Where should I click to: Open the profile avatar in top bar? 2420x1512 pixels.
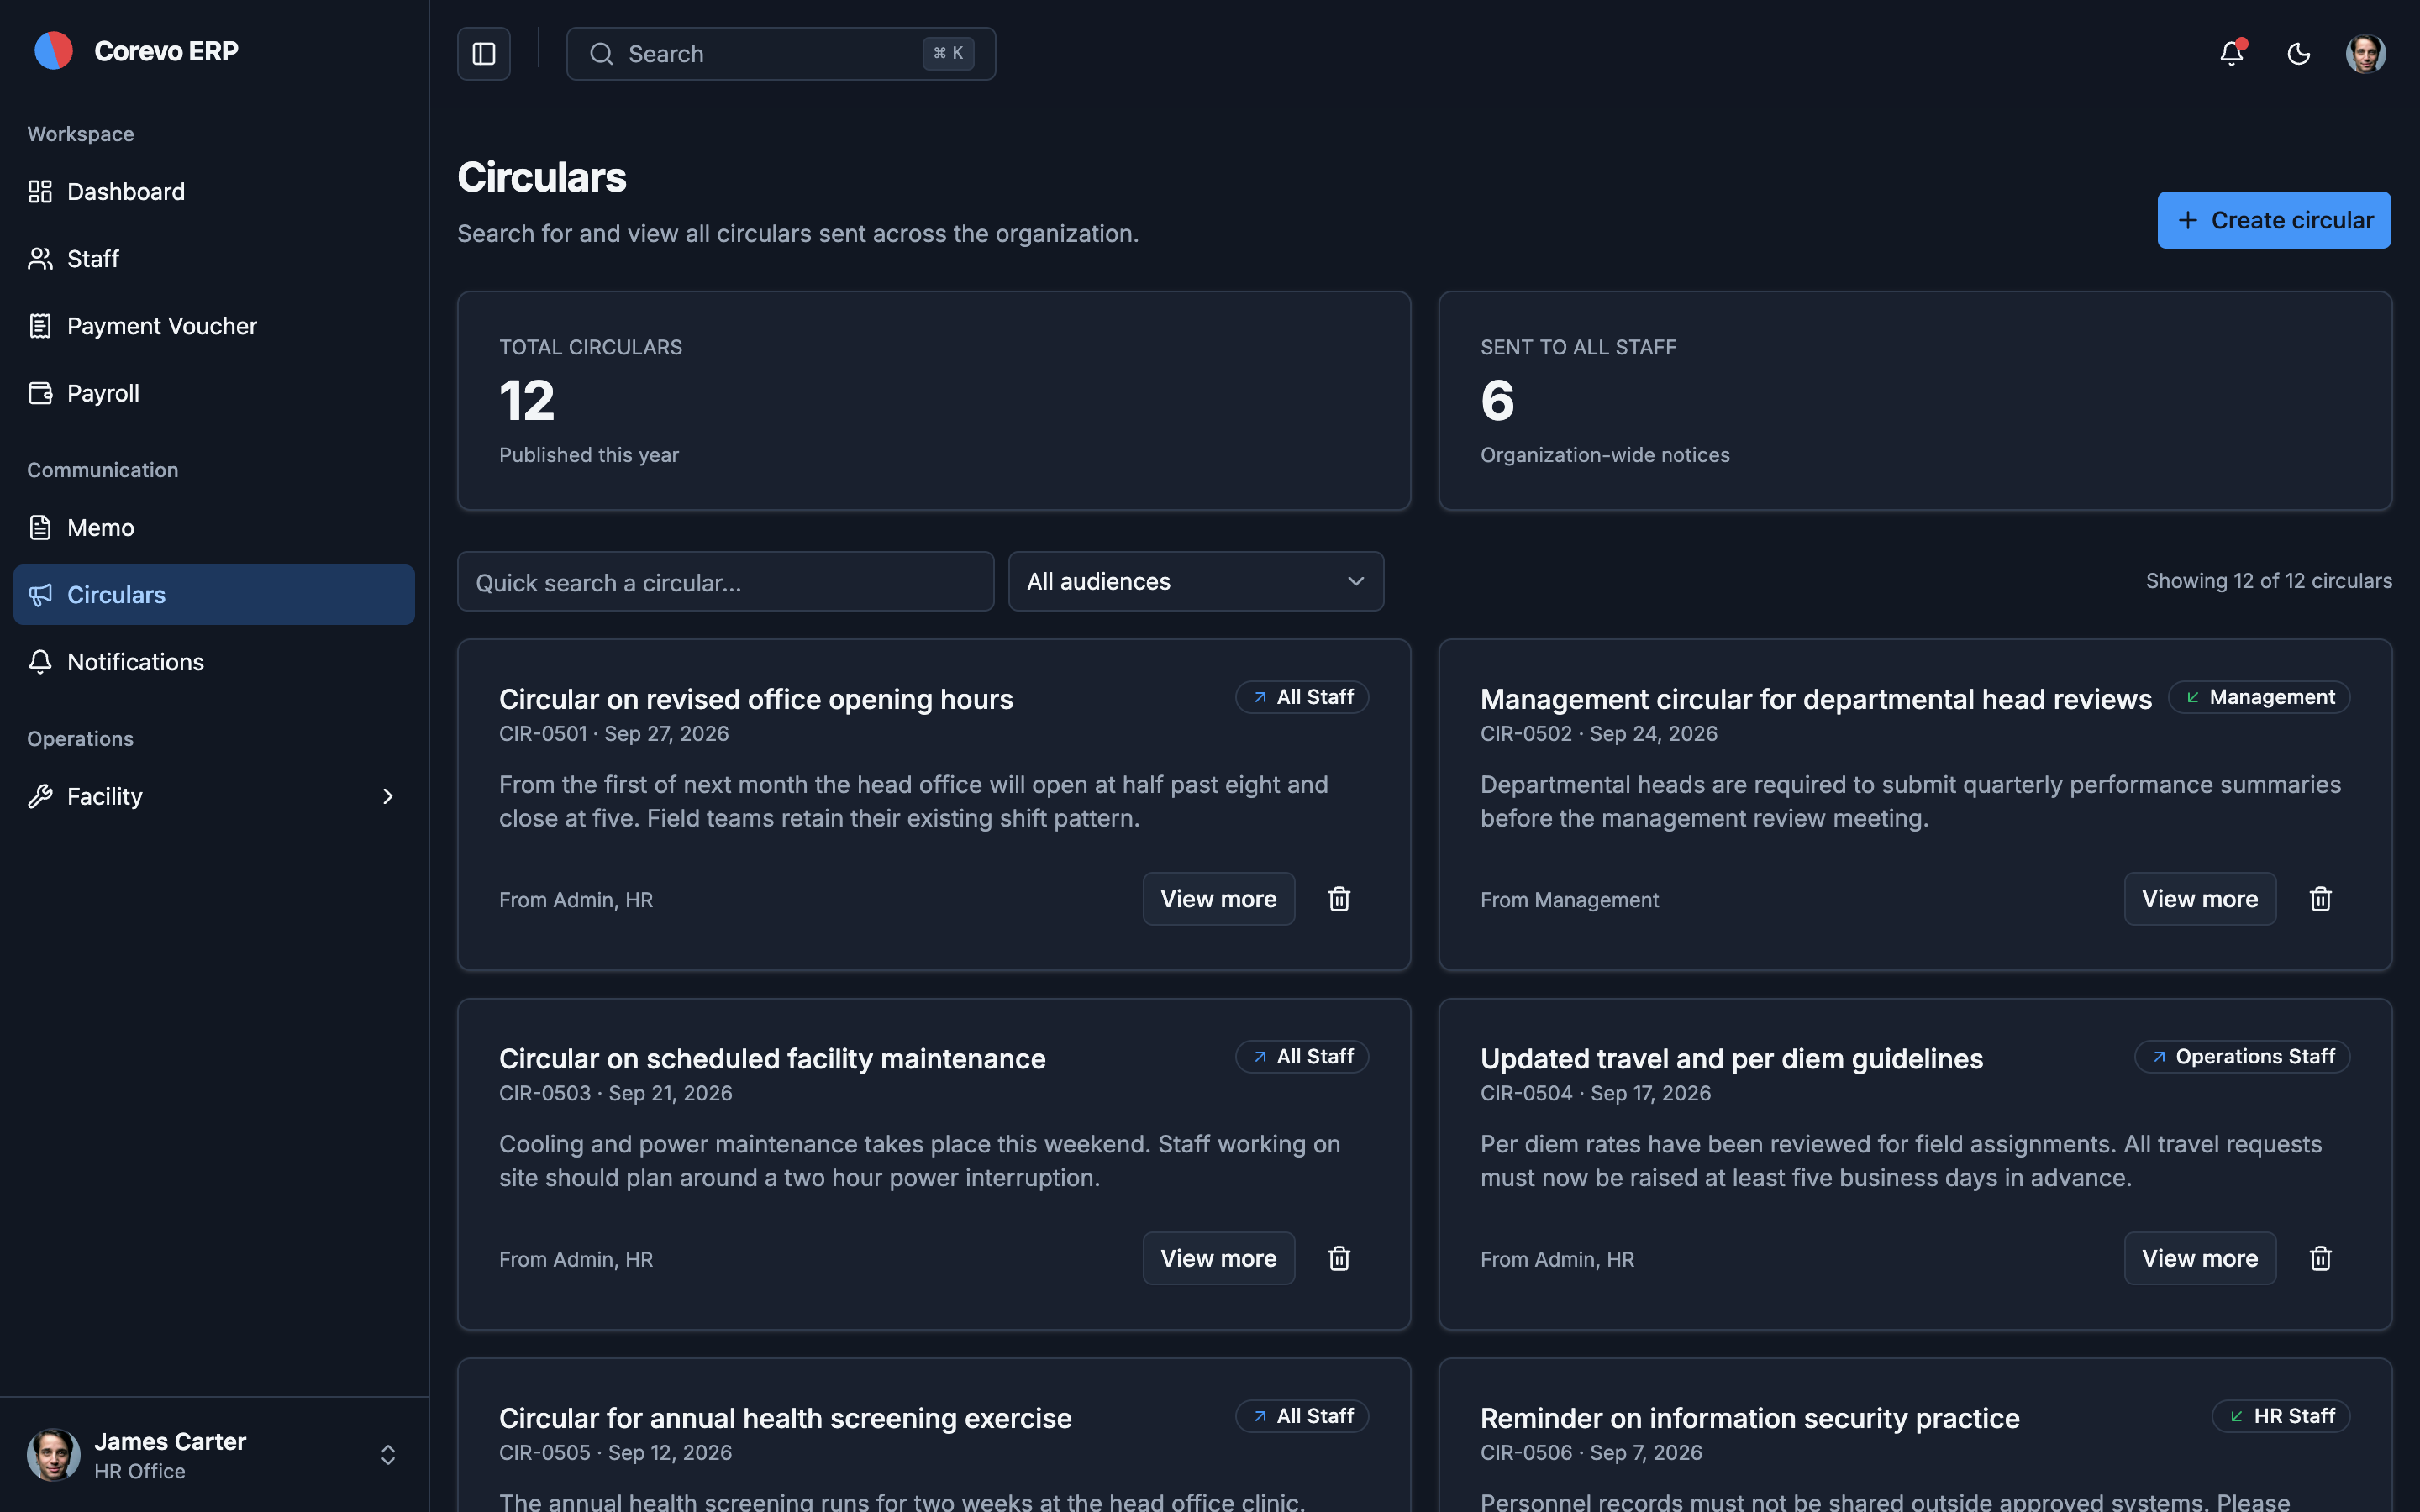(2365, 54)
